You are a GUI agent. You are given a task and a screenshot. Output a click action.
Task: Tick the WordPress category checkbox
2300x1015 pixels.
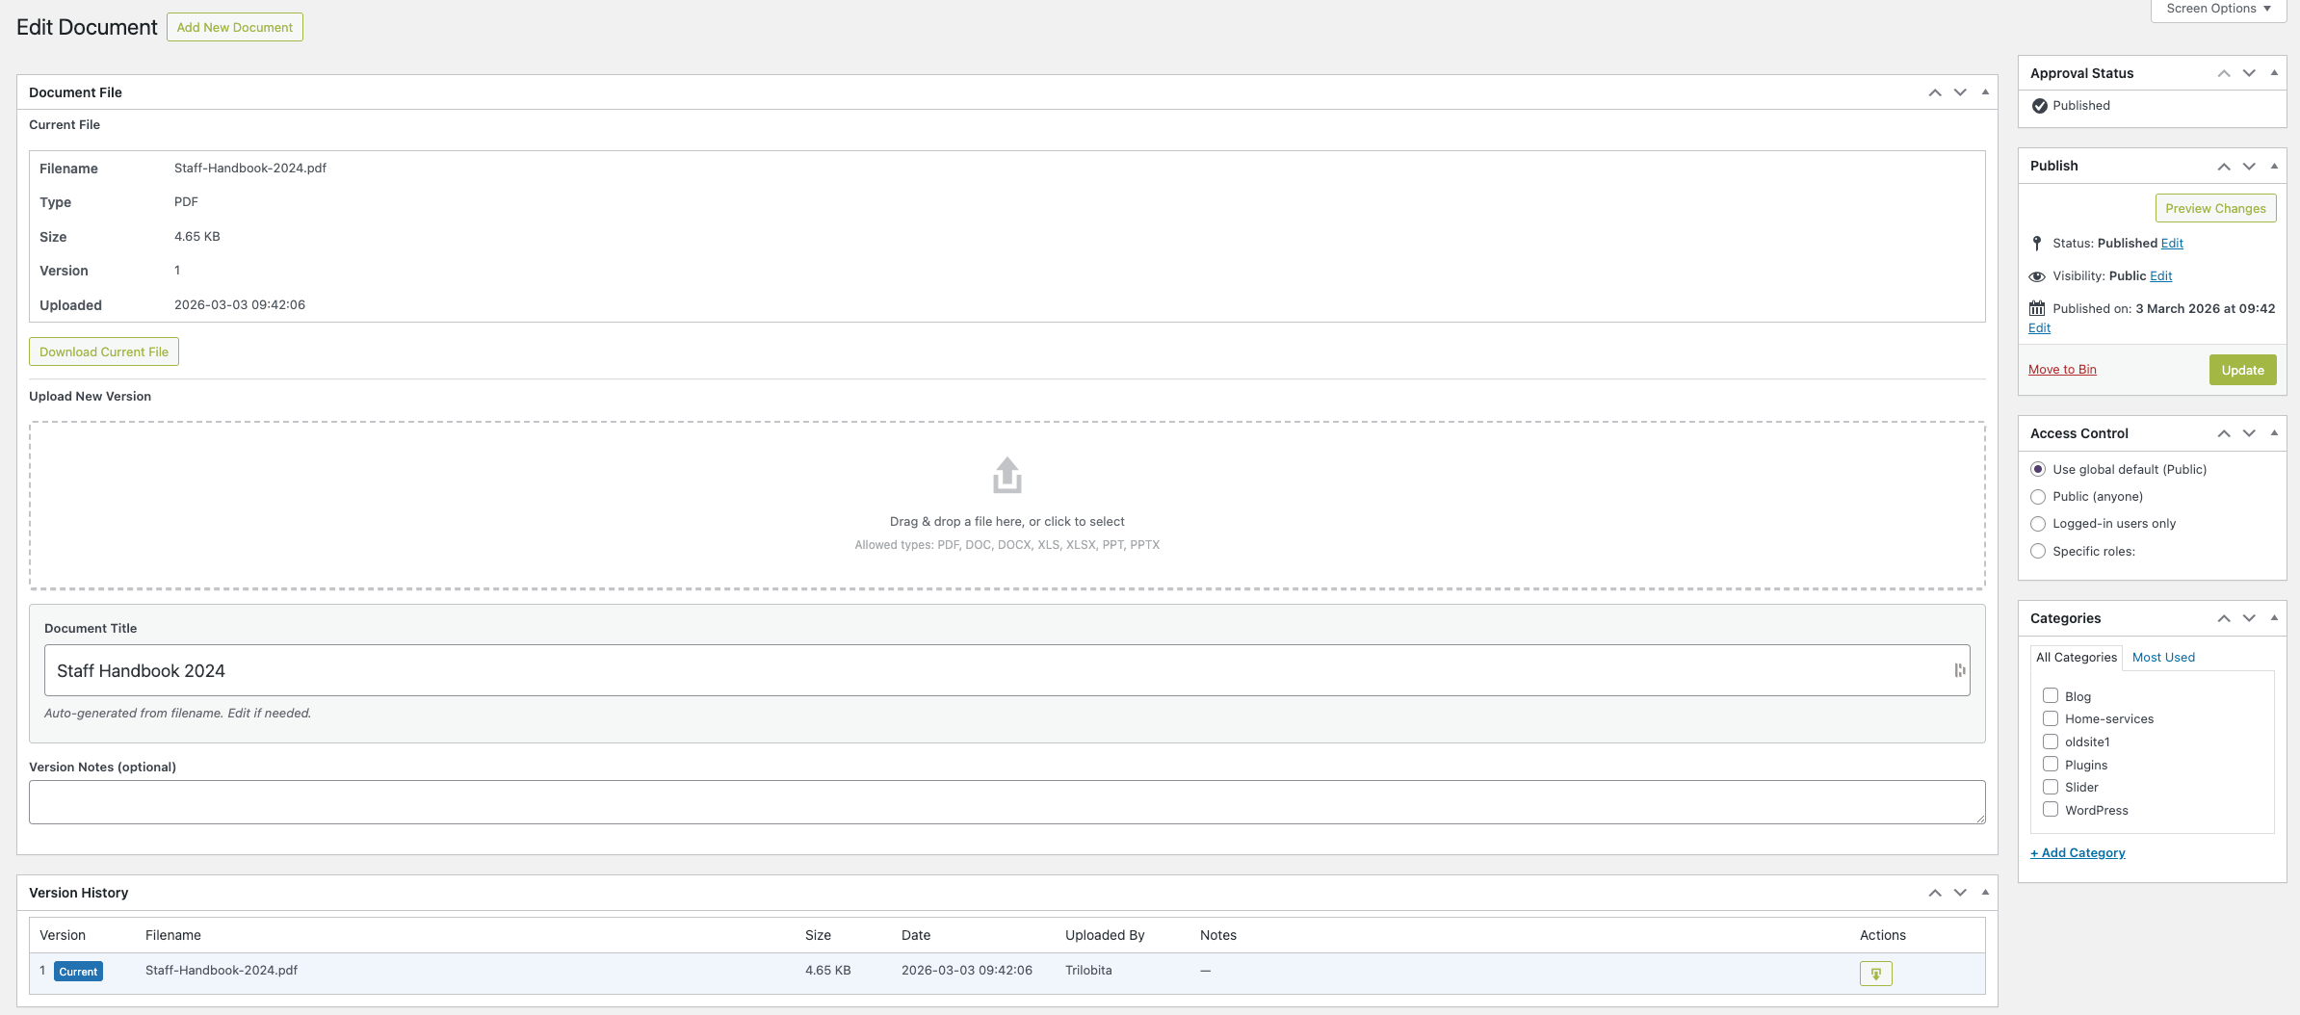(x=2051, y=810)
